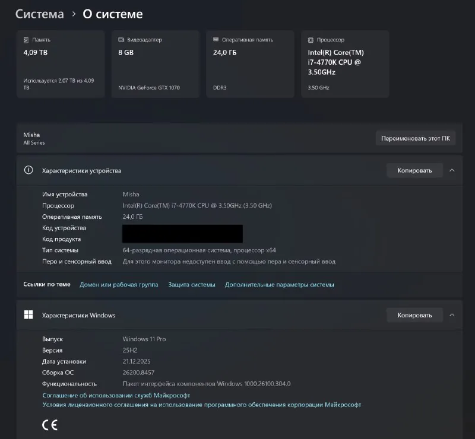Click info icon beside Характеристики устройства
Viewport: 475px width, 439px height.
pyautogui.click(x=28, y=170)
